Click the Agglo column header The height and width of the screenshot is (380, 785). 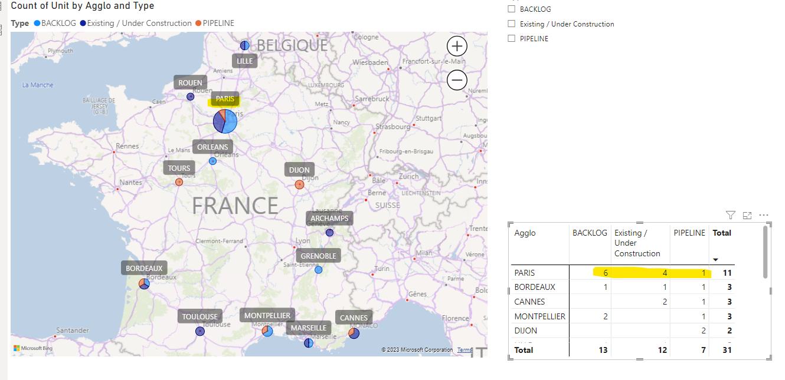pos(525,233)
